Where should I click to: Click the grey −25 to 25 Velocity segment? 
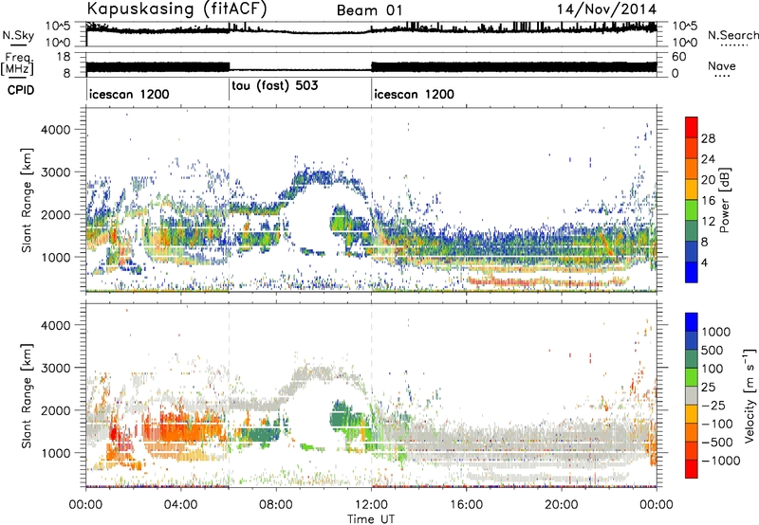point(692,395)
